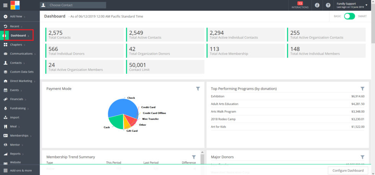Toggle the Basic/Smart dashboard switch

[349, 16]
